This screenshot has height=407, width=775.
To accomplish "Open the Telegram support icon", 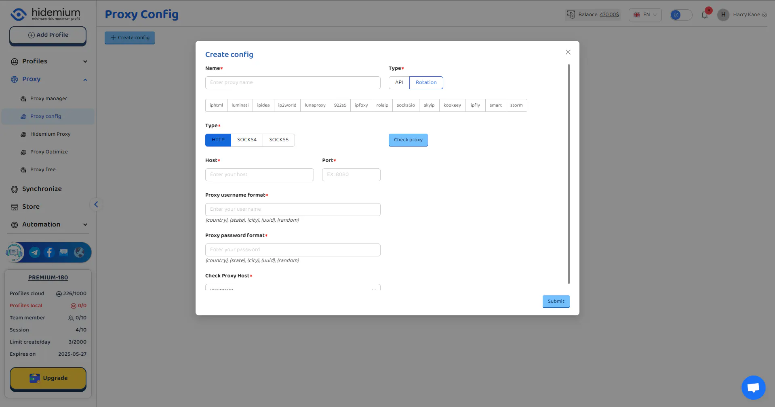I will click(35, 252).
